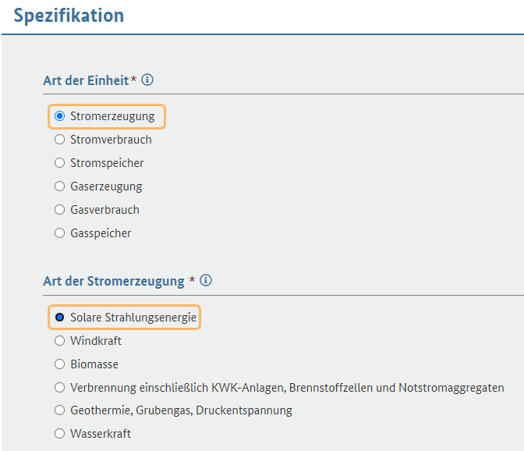
Task: Choose Gasspeicher as unit type
Action: [59, 233]
